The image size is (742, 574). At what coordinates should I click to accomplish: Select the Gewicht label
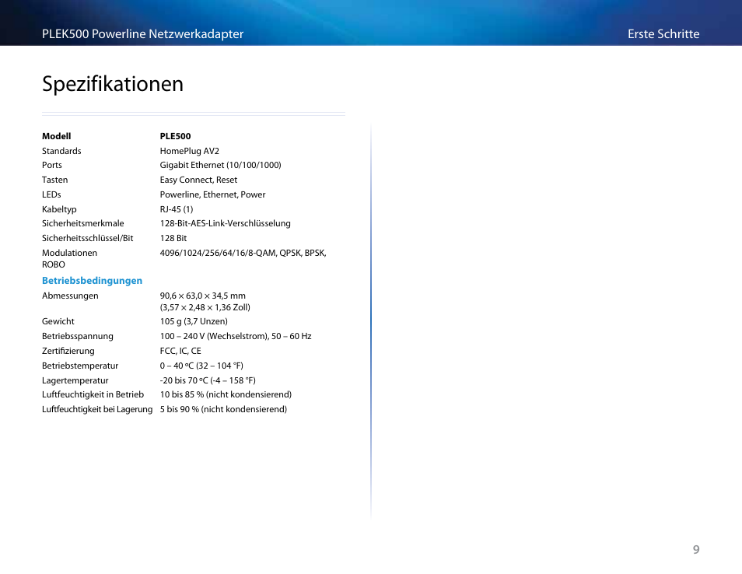click(x=58, y=321)
